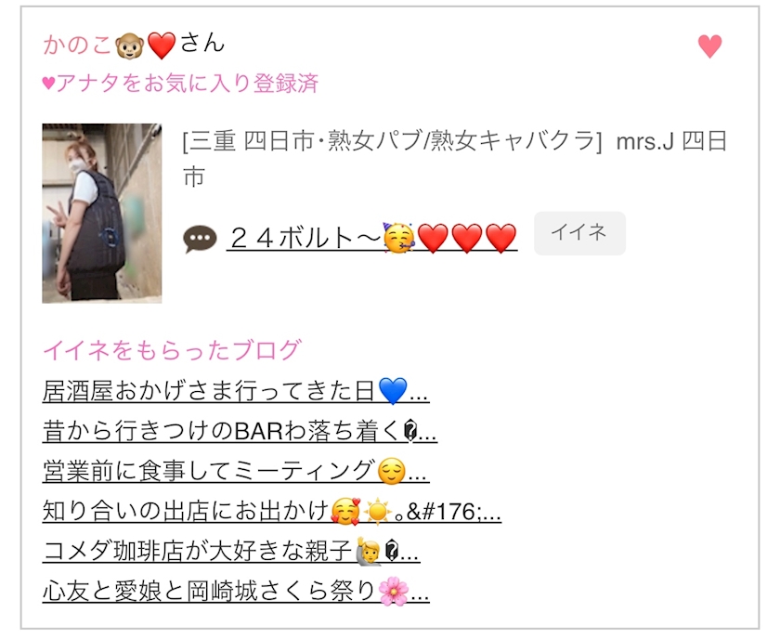The width and height of the screenshot is (780, 639).
Task: Open blog 心友と愛娘と岡崎城さくら祭り
Action: 236,592
